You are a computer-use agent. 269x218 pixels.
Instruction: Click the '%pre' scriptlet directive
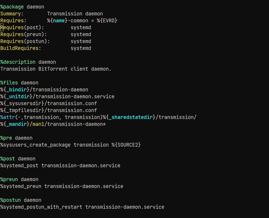6,138
